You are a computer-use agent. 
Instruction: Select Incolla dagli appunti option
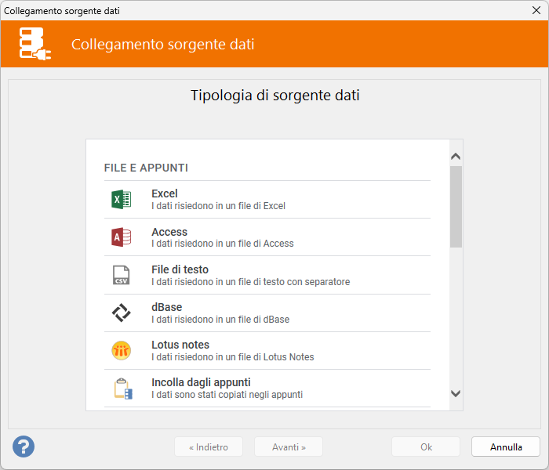(201, 382)
